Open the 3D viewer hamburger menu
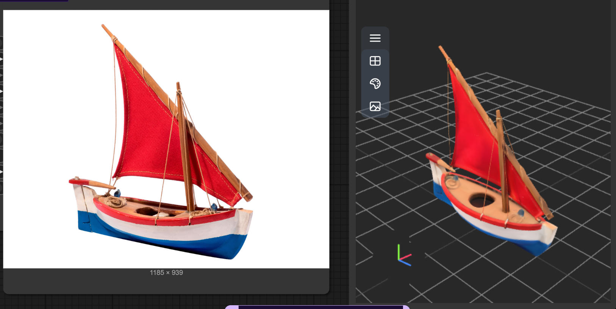The width and height of the screenshot is (616, 309). pos(375,38)
